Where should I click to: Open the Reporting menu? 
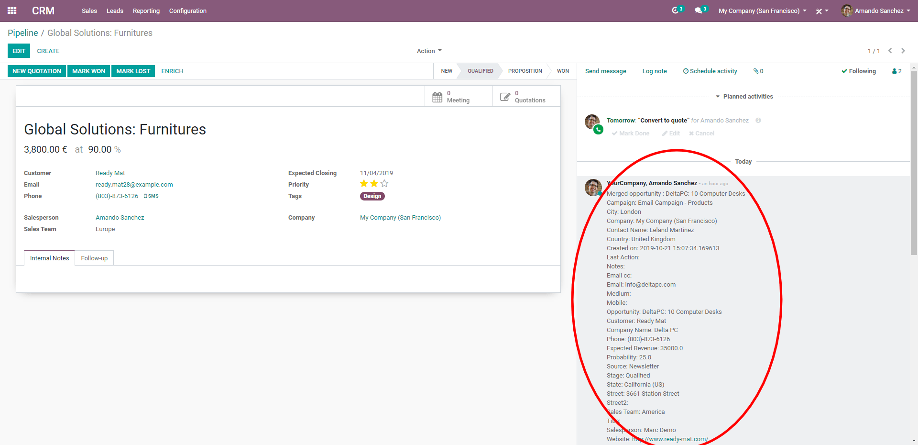coord(146,11)
